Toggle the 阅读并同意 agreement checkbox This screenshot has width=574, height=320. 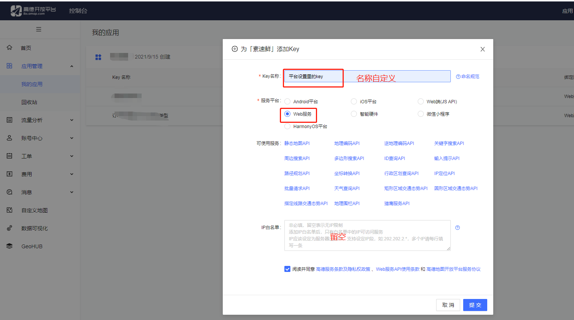[287, 269]
